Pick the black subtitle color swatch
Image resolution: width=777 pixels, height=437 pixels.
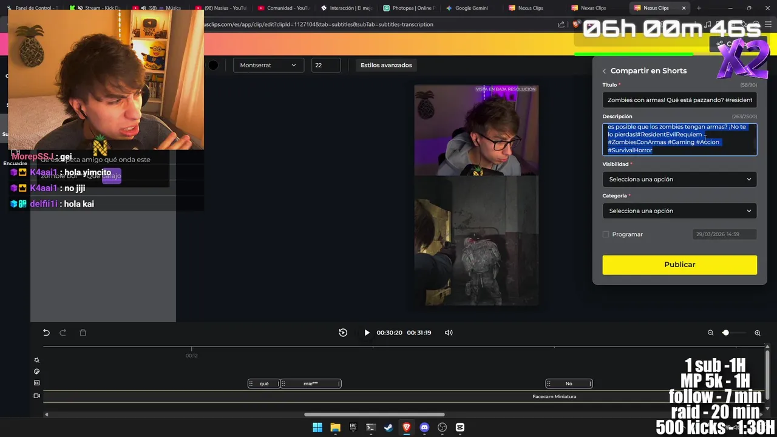(x=213, y=65)
